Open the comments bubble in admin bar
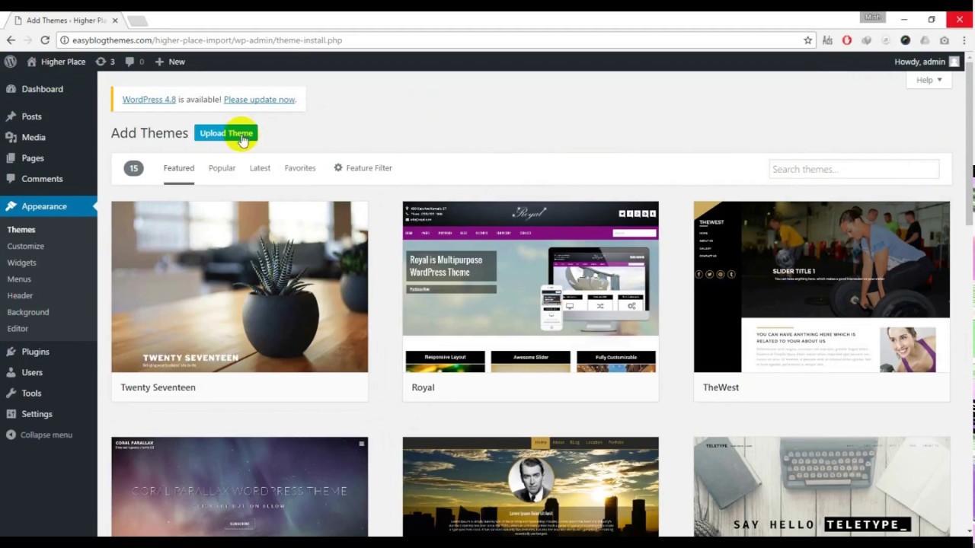 click(x=134, y=62)
